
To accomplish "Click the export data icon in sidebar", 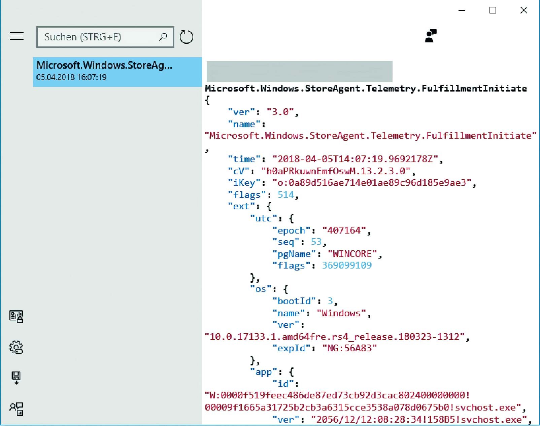I will coord(16,378).
